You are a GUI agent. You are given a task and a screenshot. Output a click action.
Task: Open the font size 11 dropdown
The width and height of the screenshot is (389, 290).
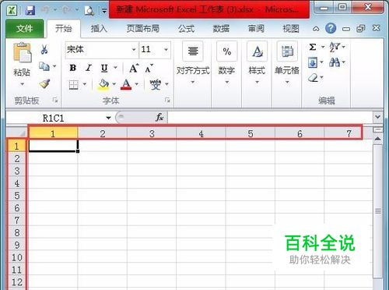[x=166, y=49]
